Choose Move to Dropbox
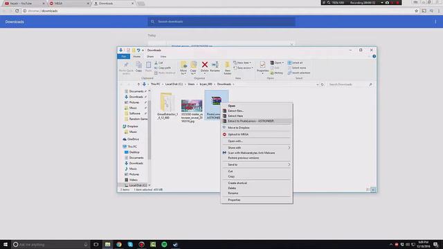Viewport: 443px width, 249px height. click(x=257, y=127)
